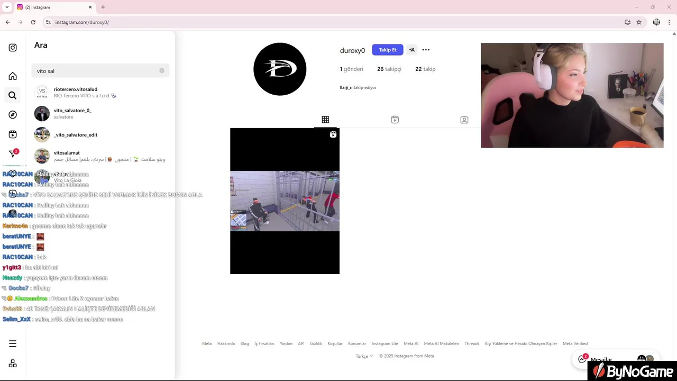
Task: Select the Reels tab on profile
Action: (x=395, y=120)
